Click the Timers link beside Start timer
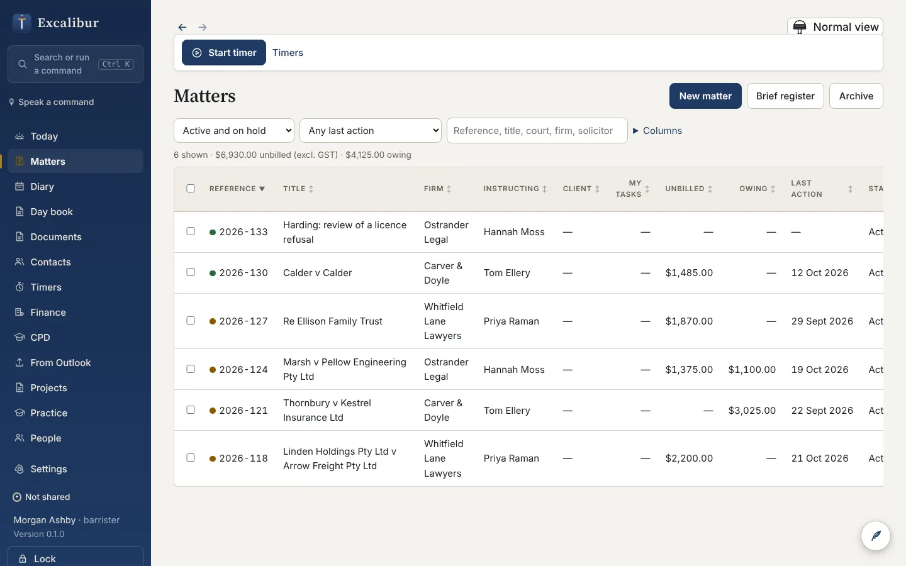 (x=288, y=53)
